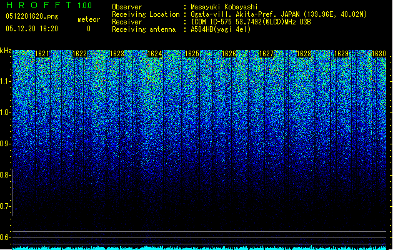Viewport: 393px width, 250px height.
Task: Select the ICOM IC-575 receiver text
Action: 251,22
